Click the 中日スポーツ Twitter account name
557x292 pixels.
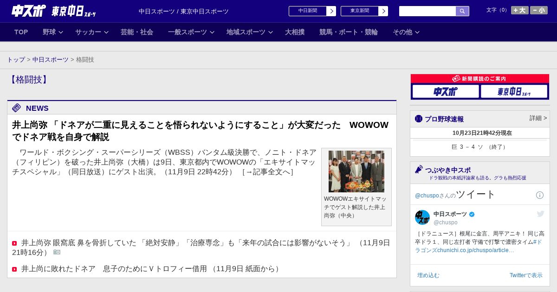450,214
